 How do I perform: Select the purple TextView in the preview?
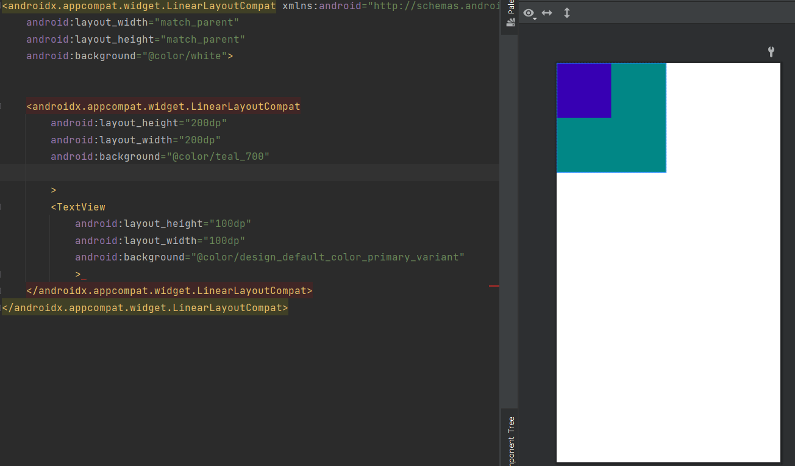pyautogui.click(x=583, y=90)
